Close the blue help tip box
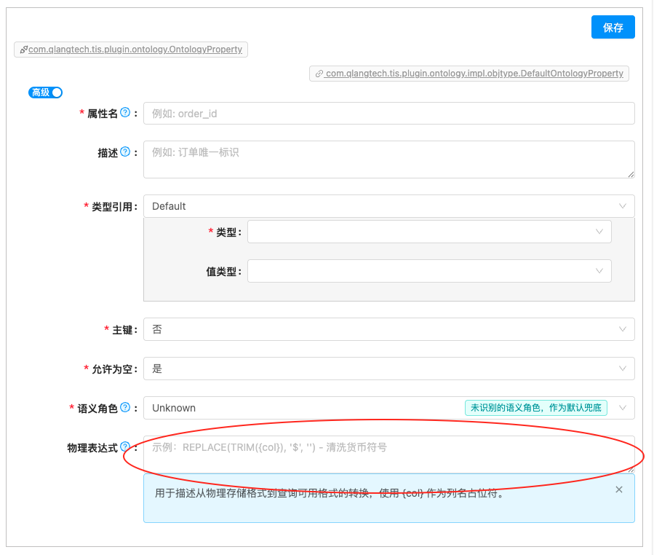The height and width of the screenshot is (555, 654). coord(619,489)
